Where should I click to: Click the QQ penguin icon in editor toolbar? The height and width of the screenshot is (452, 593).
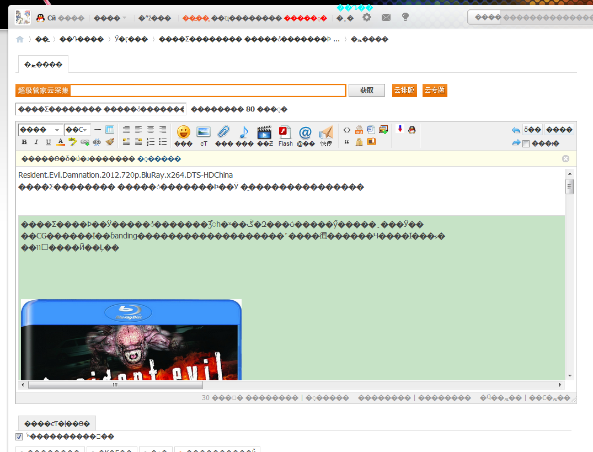[x=412, y=129]
